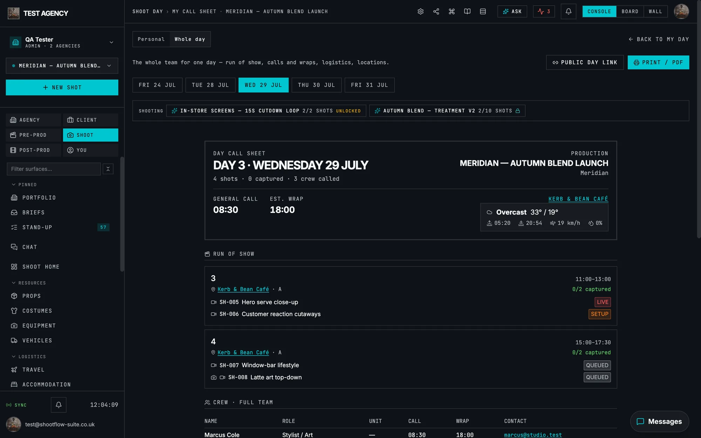Open the book guide icon
Viewport: 701px width, 438px height.
coord(467,12)
